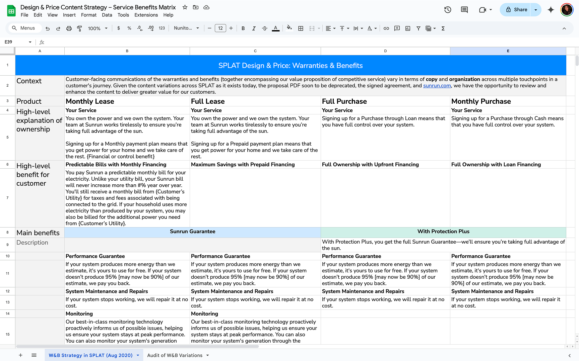Click the undo arrow icon
Viewport: 579px width, 361px height.
point(48,28)
